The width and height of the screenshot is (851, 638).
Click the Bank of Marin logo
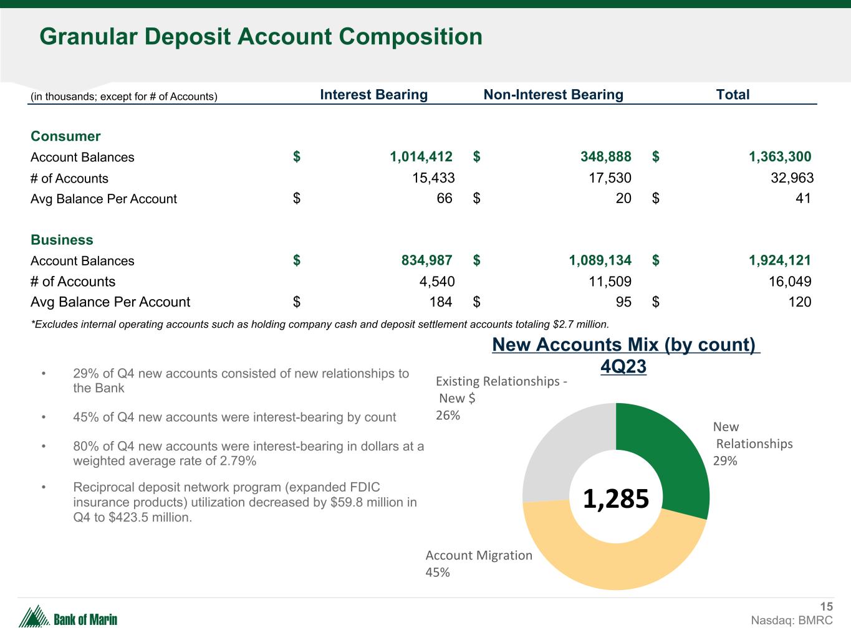point(69,617)
